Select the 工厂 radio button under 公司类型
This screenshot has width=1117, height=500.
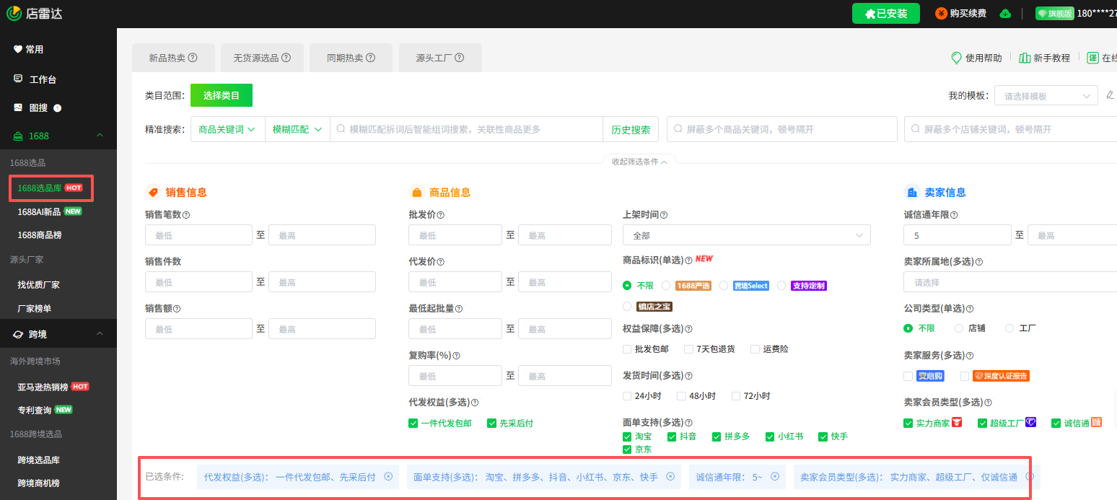coord(1009,328)
